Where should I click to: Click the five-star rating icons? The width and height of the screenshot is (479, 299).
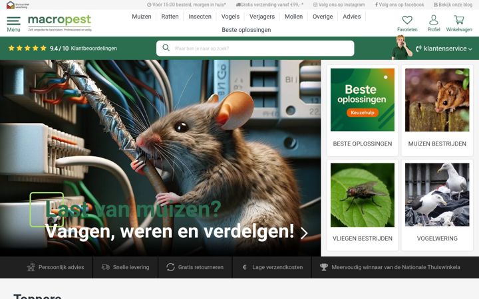point(27,49)
